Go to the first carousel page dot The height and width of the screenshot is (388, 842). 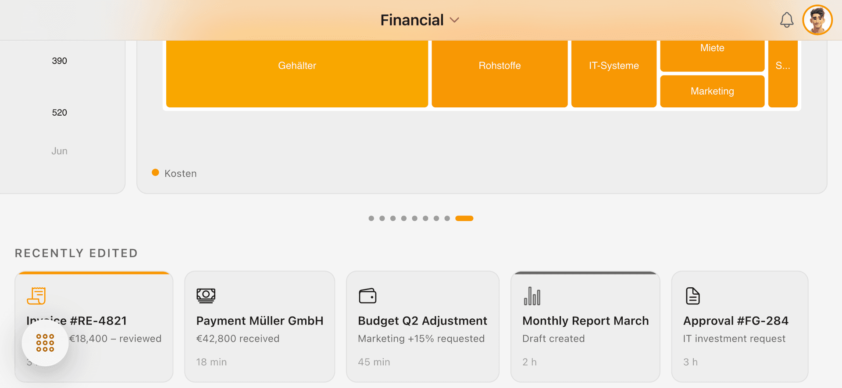click(371, 218)
